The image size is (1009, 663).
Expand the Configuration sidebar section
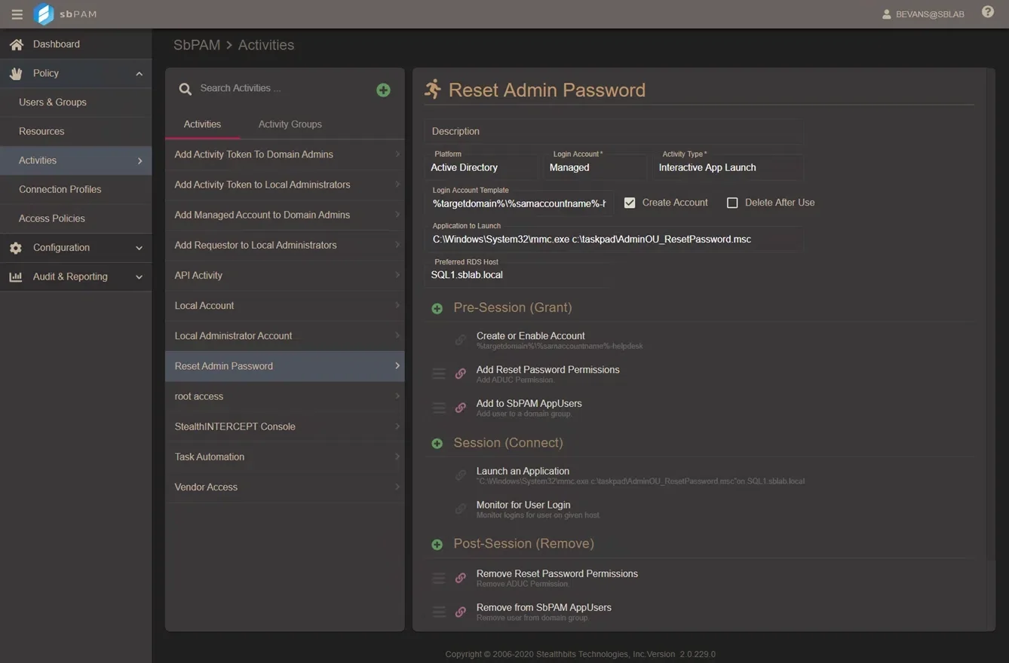click(x=139, y=248)
